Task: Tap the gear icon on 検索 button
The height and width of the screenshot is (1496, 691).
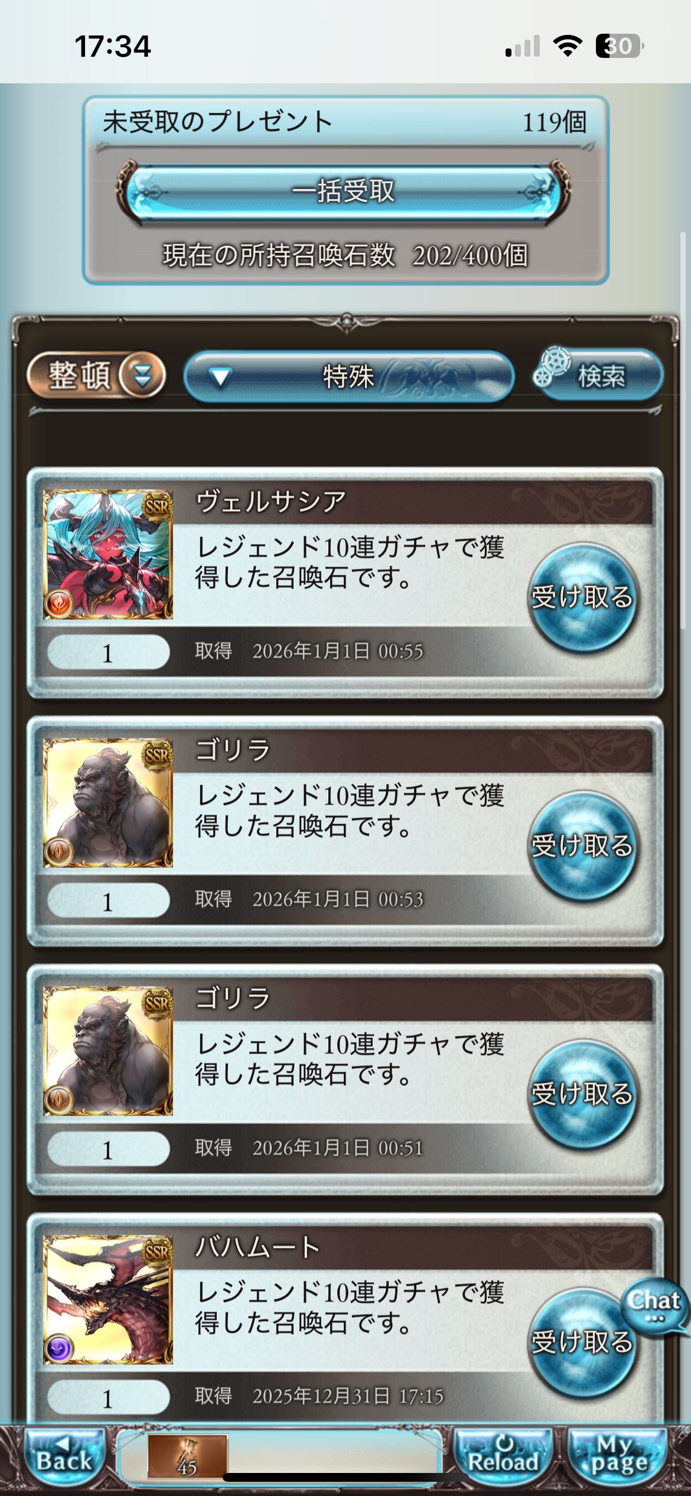Action: point(553,368)
